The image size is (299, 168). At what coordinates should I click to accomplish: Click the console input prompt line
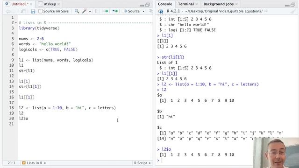205,160
